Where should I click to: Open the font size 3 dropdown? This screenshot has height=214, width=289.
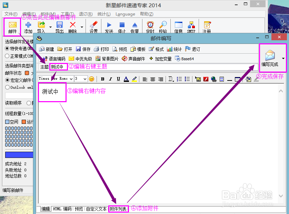(85, 79)
